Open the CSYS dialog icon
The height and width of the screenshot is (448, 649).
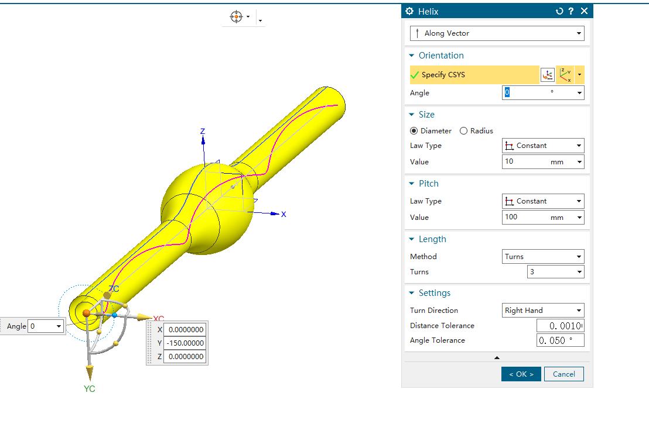[x=548, y=75]
